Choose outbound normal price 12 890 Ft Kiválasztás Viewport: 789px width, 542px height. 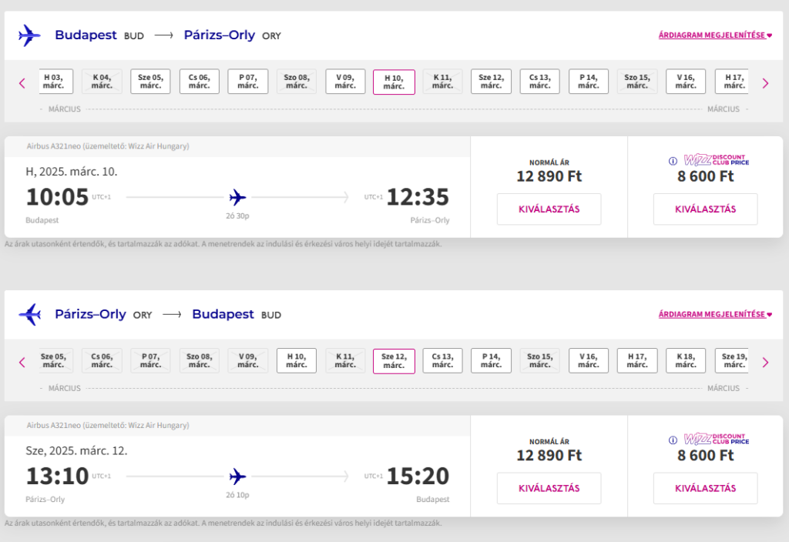(x=549, y=209)
